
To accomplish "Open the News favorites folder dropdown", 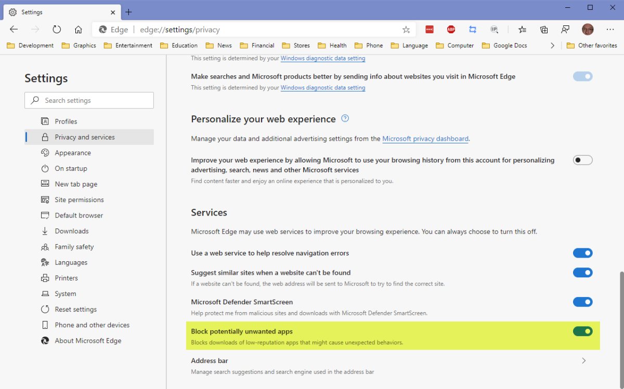I will [218, 45].
